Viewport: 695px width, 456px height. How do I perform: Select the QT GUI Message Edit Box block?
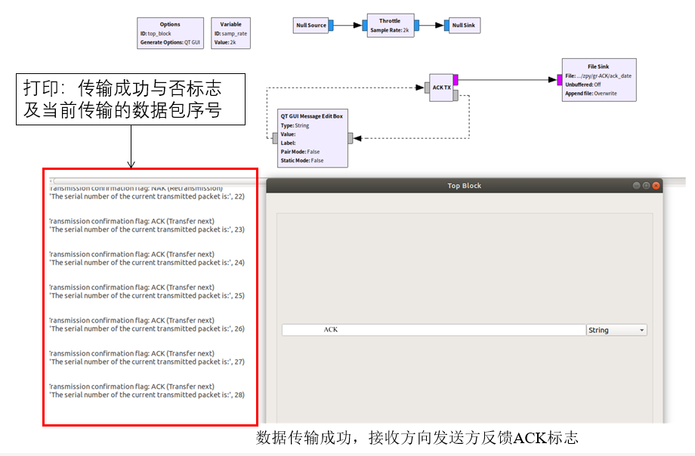(x=312, y=137)
